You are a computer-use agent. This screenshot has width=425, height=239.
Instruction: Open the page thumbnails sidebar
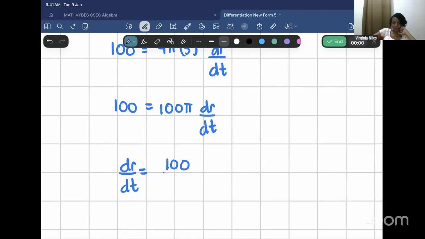[x=47, y=27]
